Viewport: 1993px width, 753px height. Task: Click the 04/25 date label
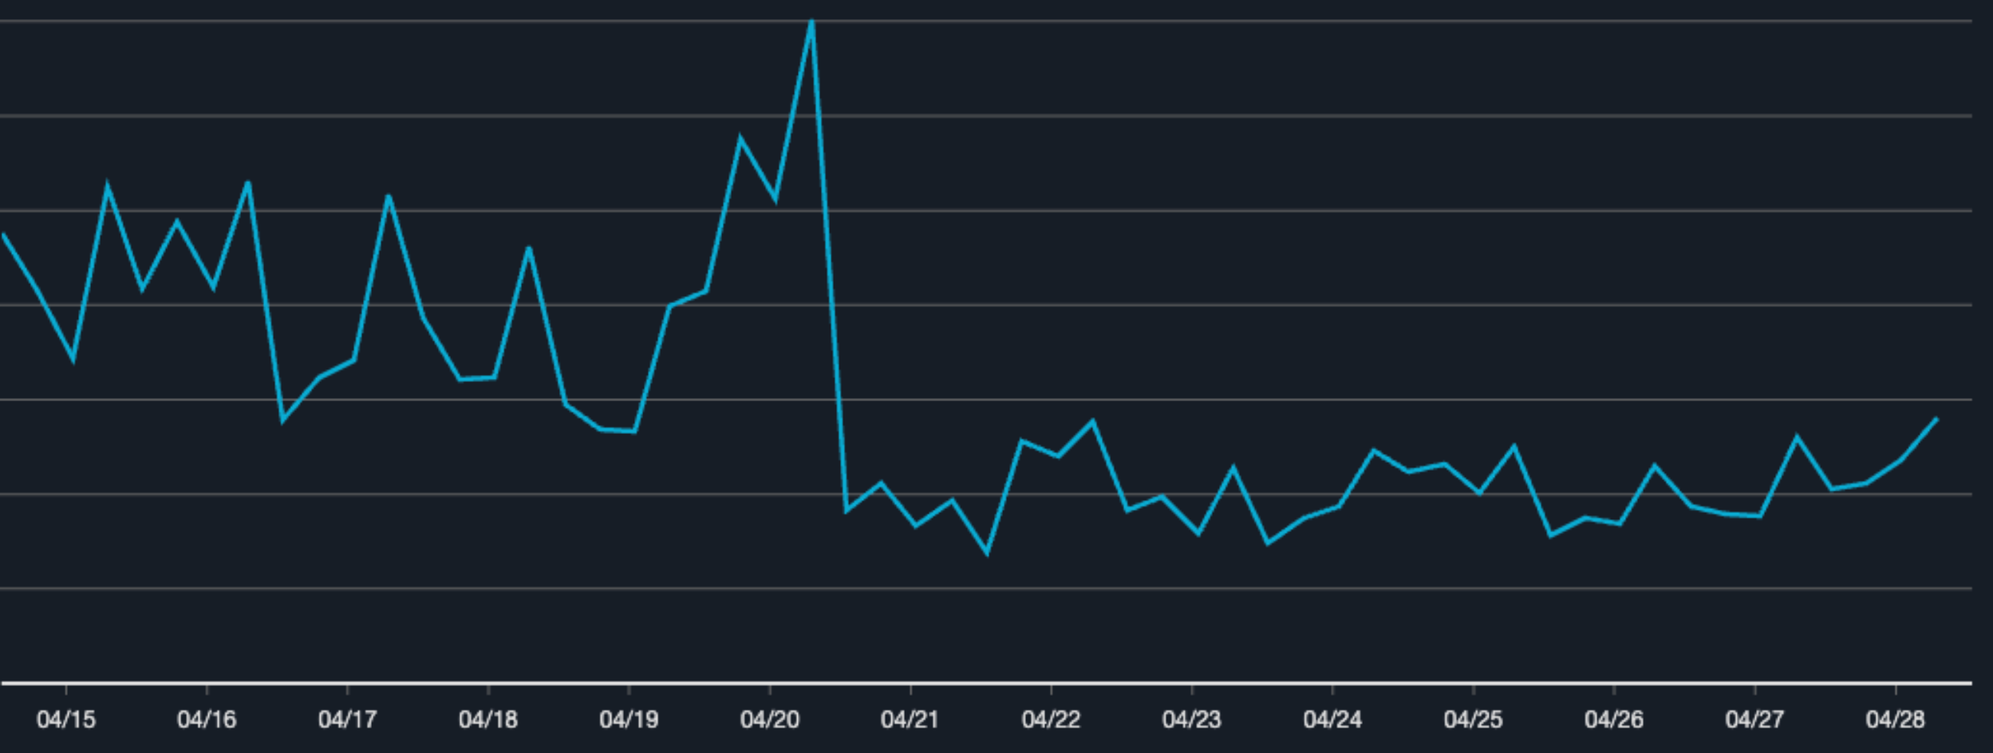click(1473, 719)
